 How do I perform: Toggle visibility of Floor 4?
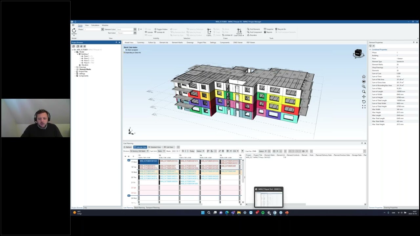[x=82, y=63]
